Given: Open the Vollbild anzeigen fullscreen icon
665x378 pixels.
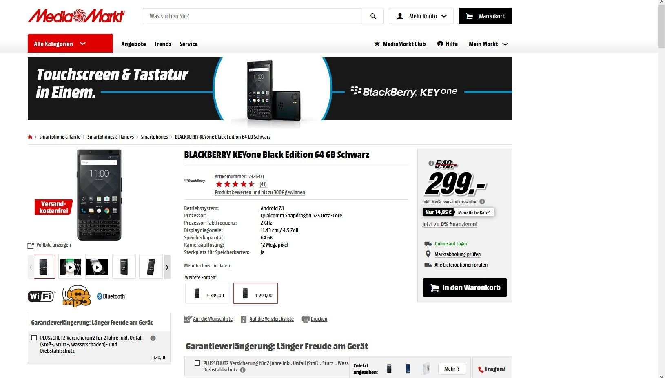Looking at the screenshot, I should pyautogui.click(x=31, y=245).
